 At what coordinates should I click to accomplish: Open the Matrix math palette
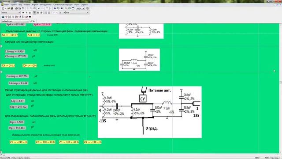click(x=10, y=17)
